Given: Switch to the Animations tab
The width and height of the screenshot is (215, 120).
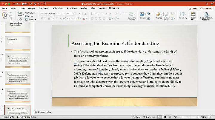Looking at the screenshot, I should click(58, 8).
